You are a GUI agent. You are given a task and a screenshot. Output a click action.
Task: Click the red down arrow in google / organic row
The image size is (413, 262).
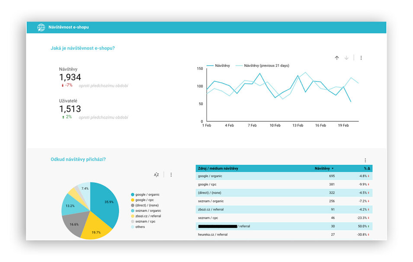coord(369,176)
